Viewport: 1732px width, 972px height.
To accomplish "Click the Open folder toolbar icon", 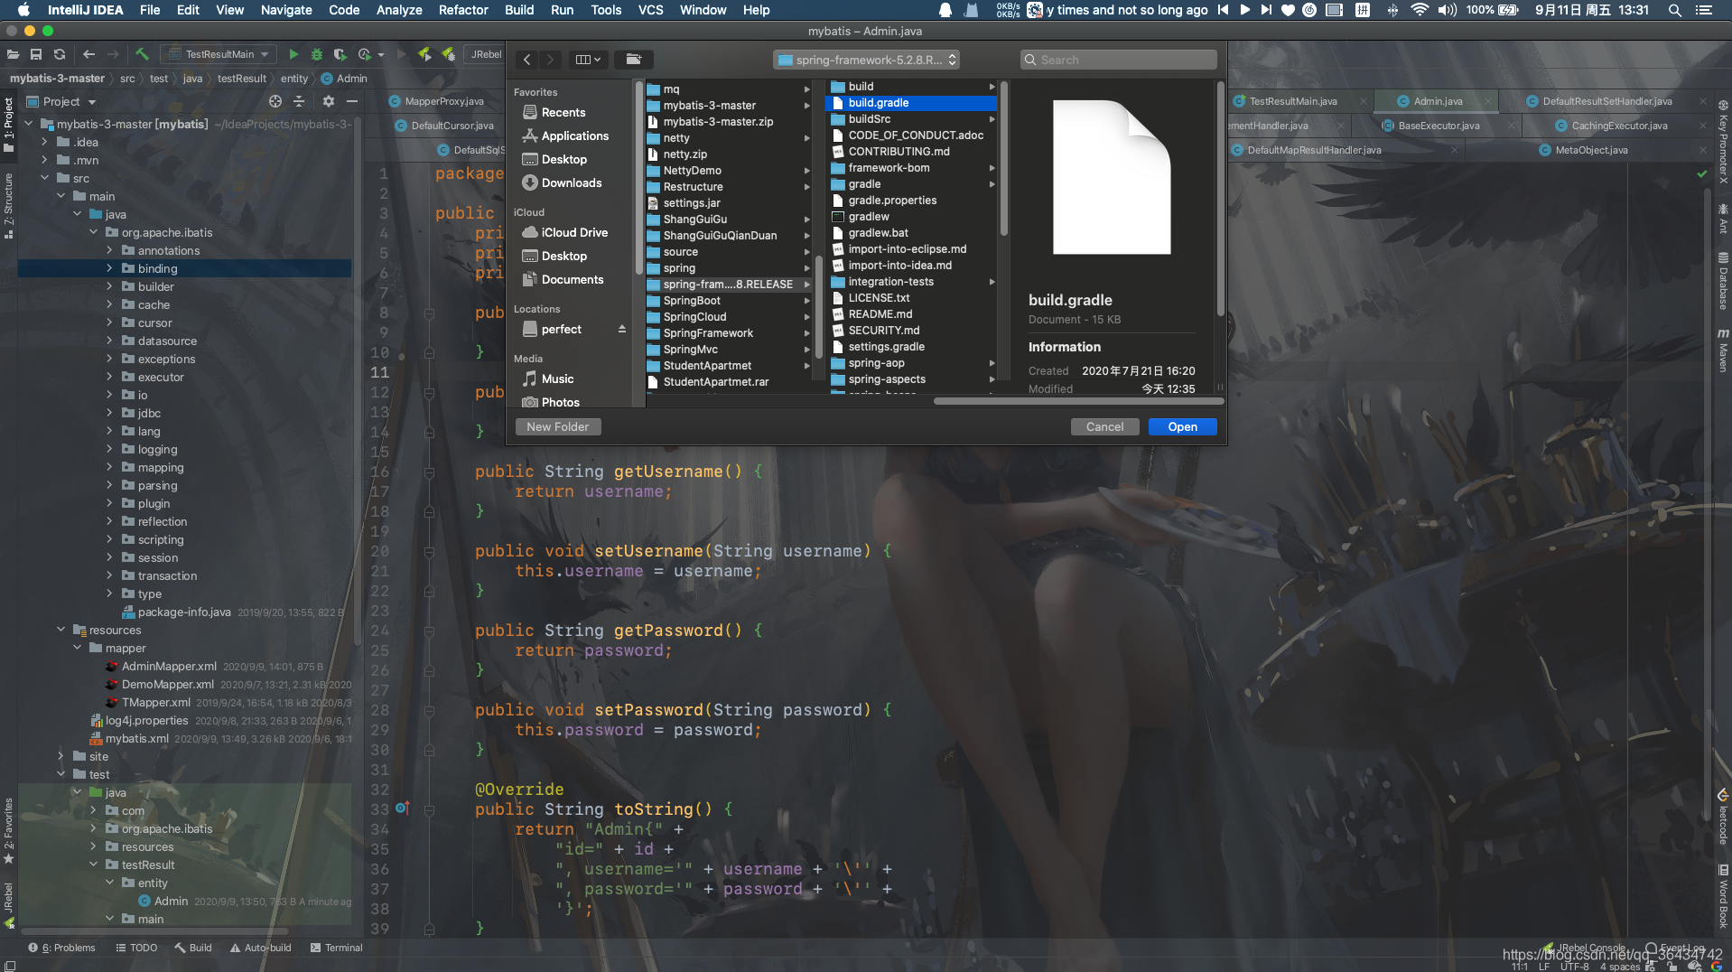I will click(x=13, y=54).
